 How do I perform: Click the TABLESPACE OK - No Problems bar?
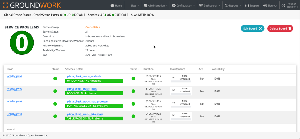pos(94,118)
